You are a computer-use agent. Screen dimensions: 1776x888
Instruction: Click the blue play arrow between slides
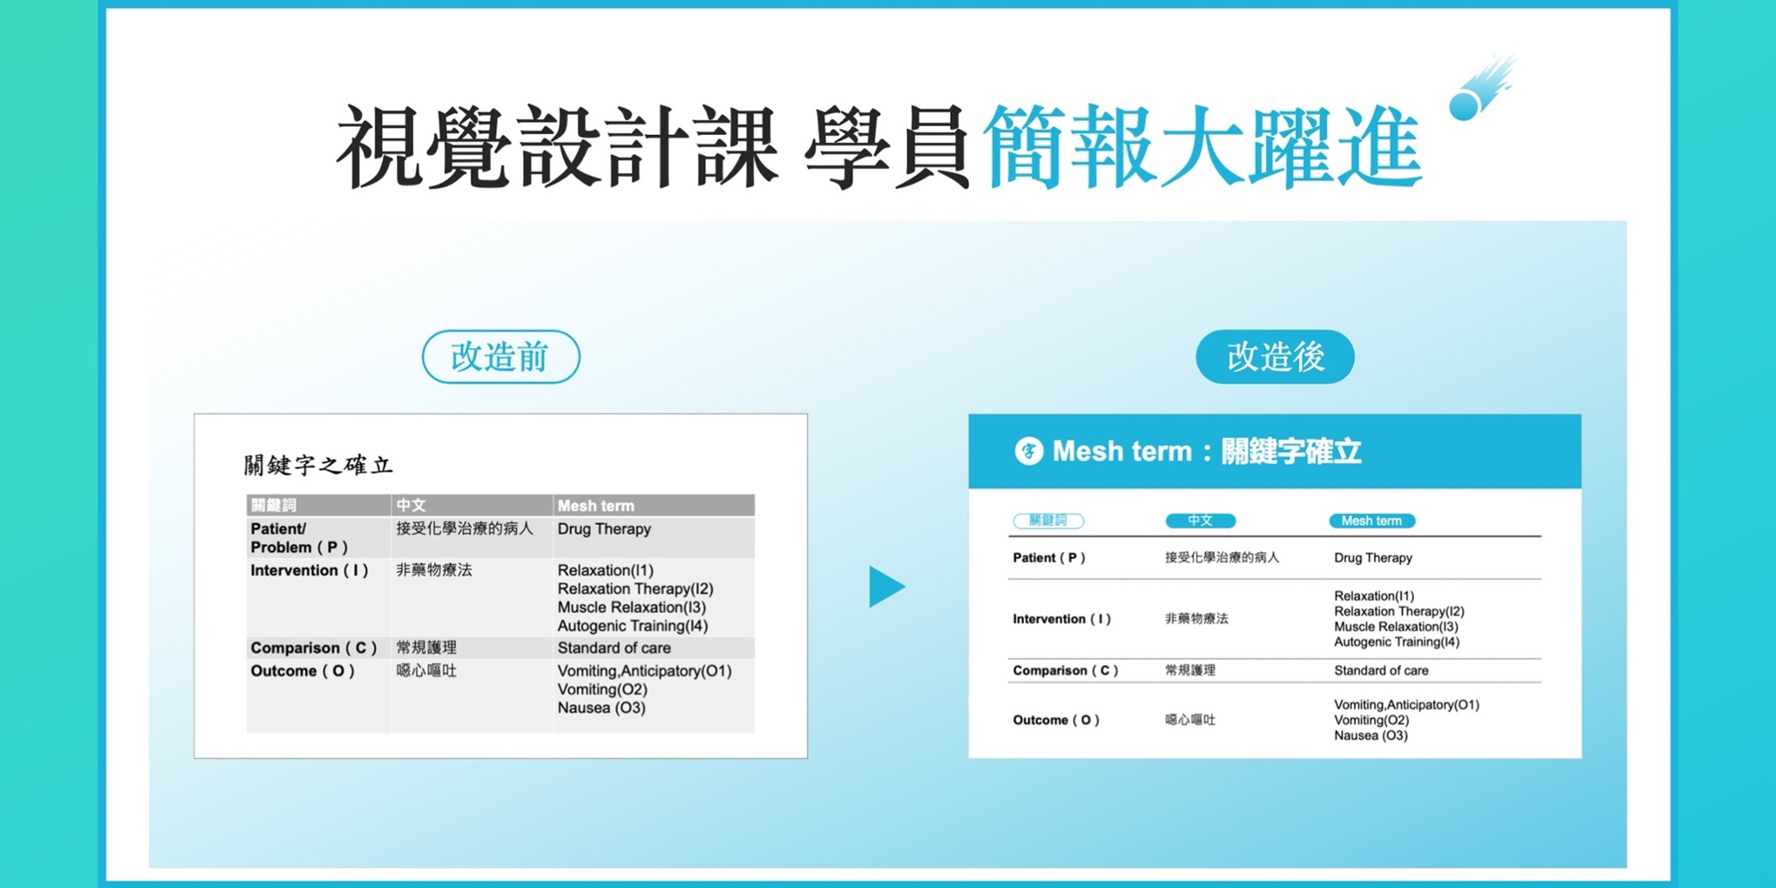[885, 587]
